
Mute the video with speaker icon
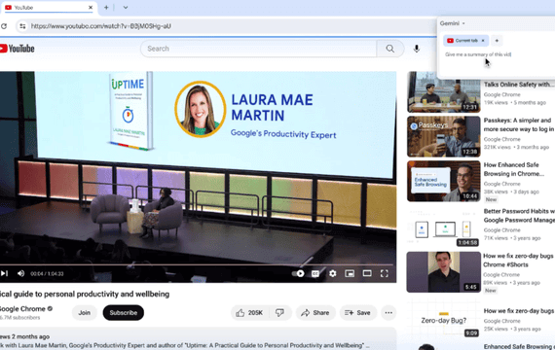click(x=20, y=273)
